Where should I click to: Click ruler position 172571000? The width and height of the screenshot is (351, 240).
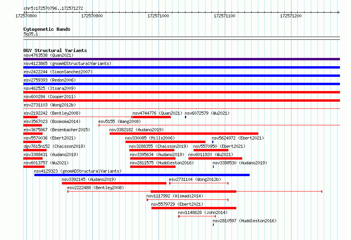click(158, 16)
